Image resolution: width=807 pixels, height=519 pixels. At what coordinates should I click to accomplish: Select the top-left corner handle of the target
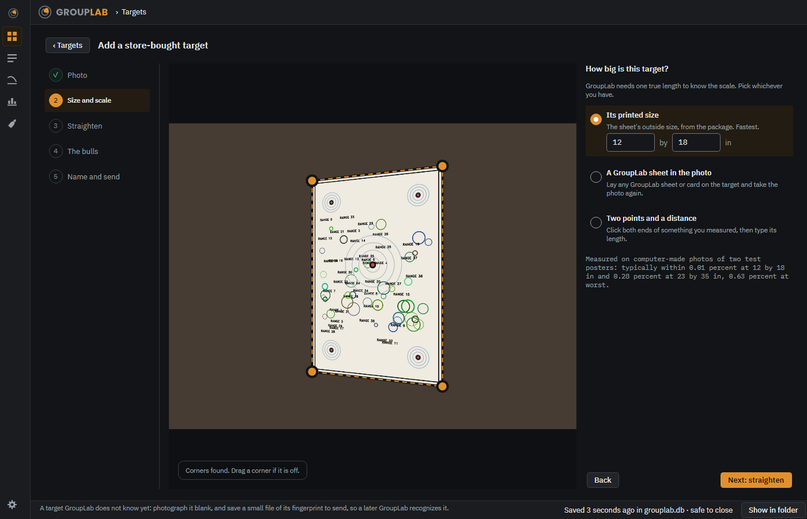coord(312,180)
